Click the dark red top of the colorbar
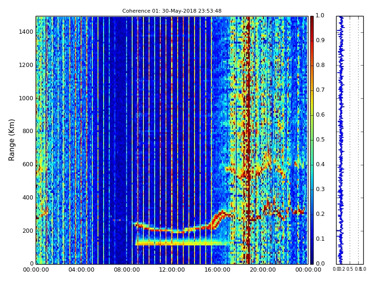 312,20
